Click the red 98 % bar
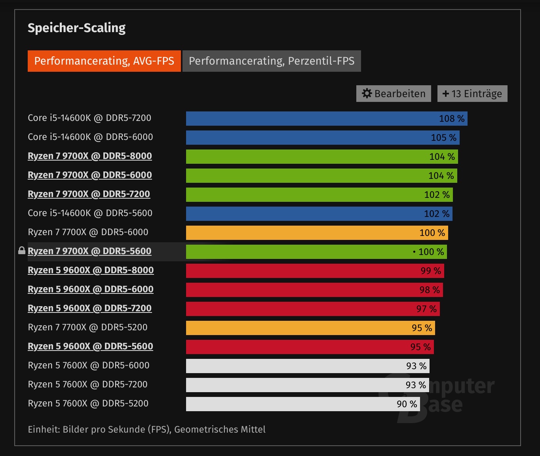The width and height of the screenshot is (540, 456). pyautogui.click(x=314, y=290)
